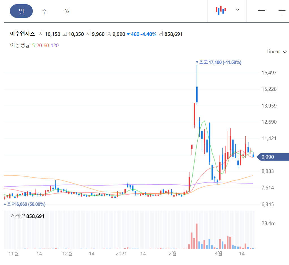The height and width of the screenshot is (265, 289).
Task: Click the 최저 6,660 (50.00%) marker
Action: click(25, 204)
